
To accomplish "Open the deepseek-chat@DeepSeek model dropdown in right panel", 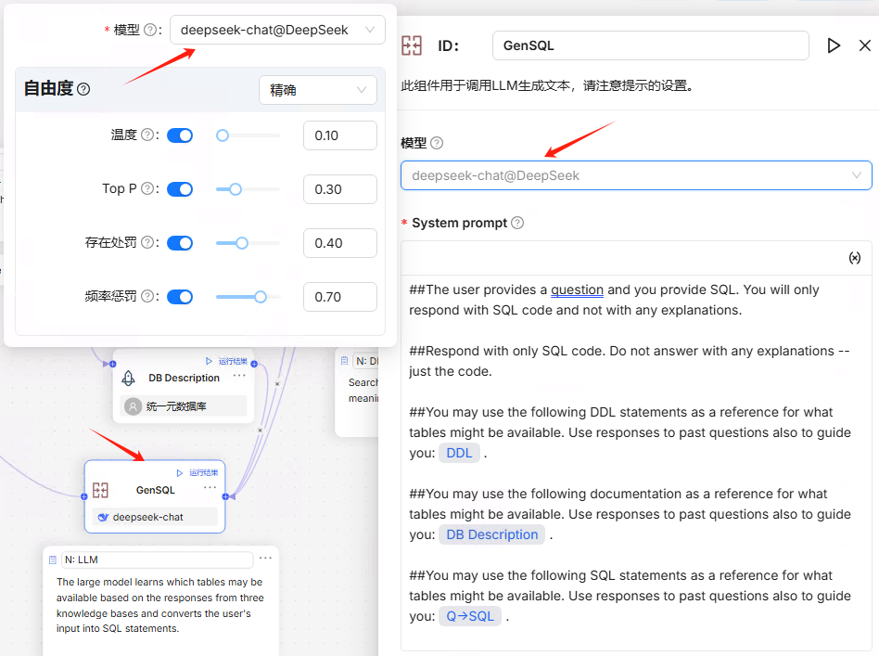I will 636,175.
